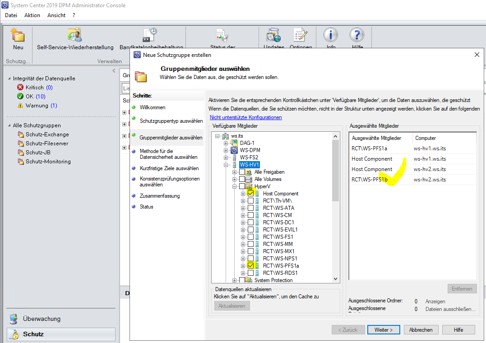
Task: Expand the WS-FS2 node
Action: coord(226,157)
